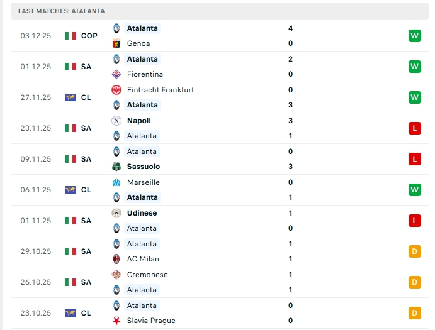
Task: Click the Udinese team crest icon
Action: [x=116, y=213]
